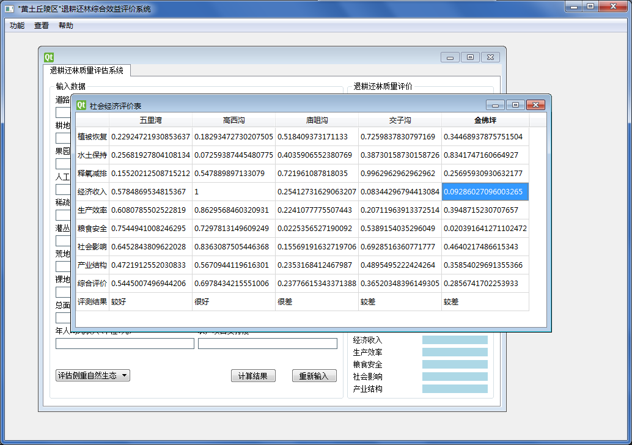Image resolution: width=632 pixels, height=445 pixels.
Task: Click the Qt icon in 社会经济评价表 title bar
Action: 81,105
